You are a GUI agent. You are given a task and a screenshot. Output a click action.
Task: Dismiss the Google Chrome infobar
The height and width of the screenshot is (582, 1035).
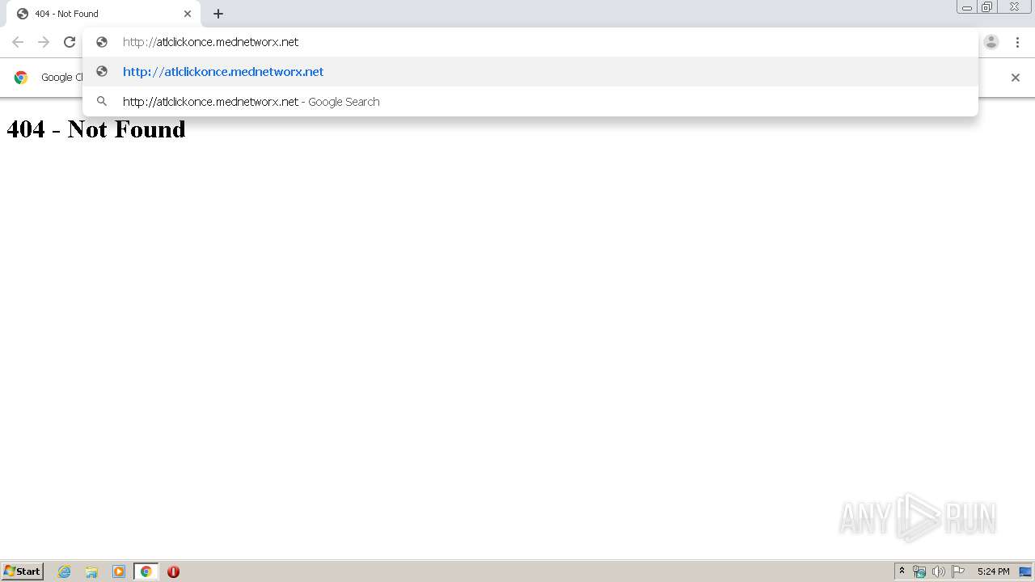point(1016,78)
